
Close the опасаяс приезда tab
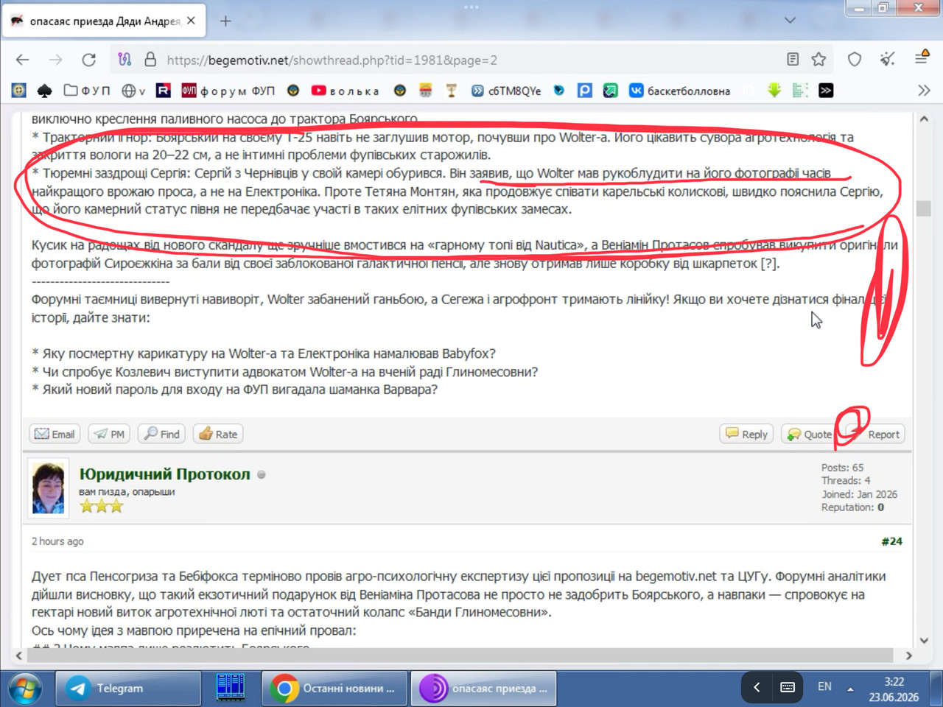191,21
